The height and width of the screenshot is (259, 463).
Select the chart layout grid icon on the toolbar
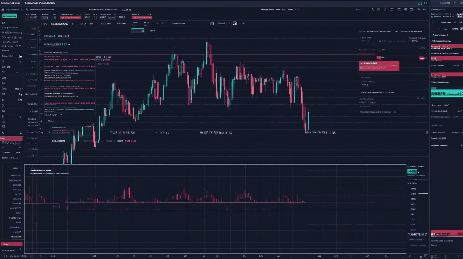212,23
